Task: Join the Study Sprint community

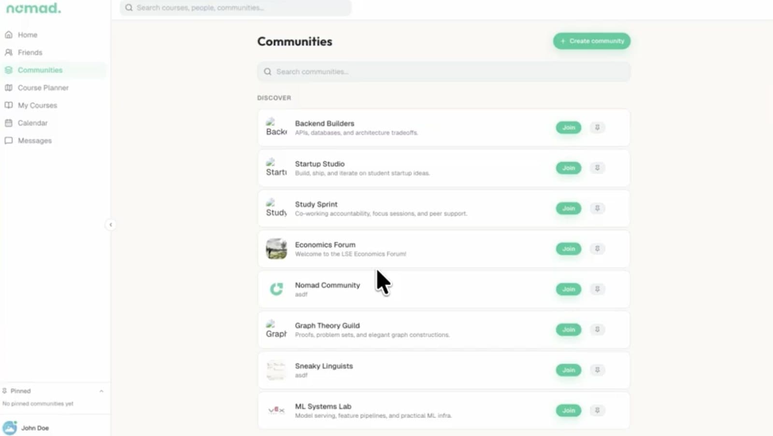Action: (569, 208)
